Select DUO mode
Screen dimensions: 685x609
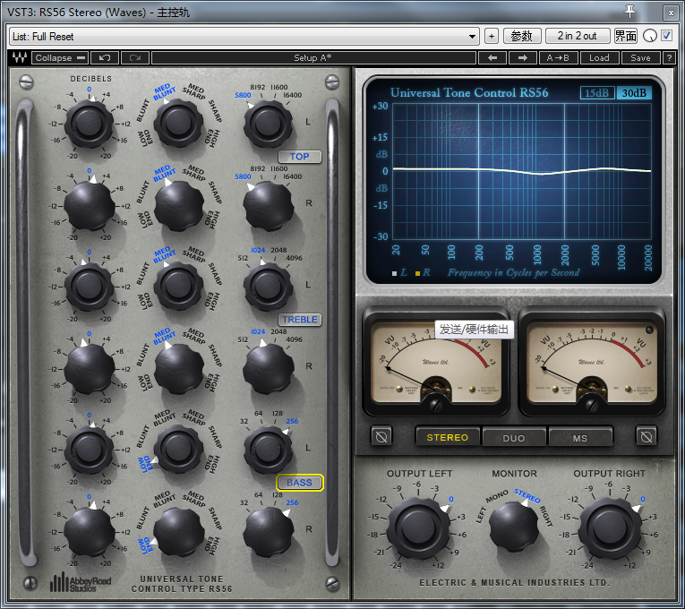[514, 438]
